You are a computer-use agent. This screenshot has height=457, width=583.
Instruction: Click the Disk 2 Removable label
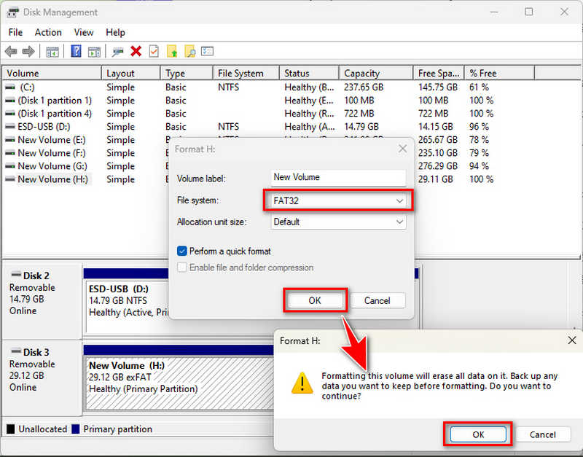point(32,287)
